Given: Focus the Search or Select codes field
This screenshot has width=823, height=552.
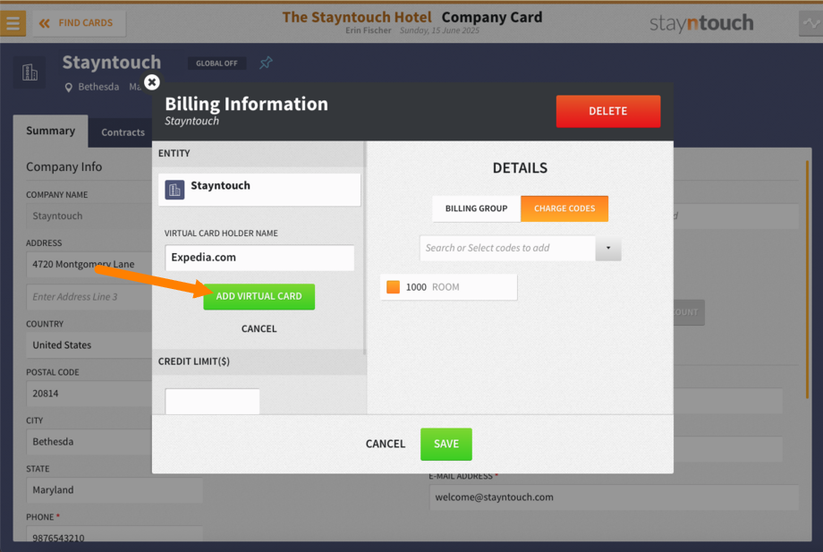Looking at the screenshot, I should coord(507,248).
